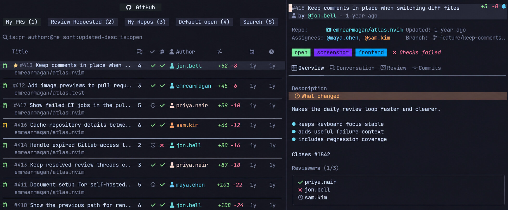Image resolution: width=508 pixels, height=210 pixels.
Task: Switch to the Conversation tab
Action: click(352, 68)
